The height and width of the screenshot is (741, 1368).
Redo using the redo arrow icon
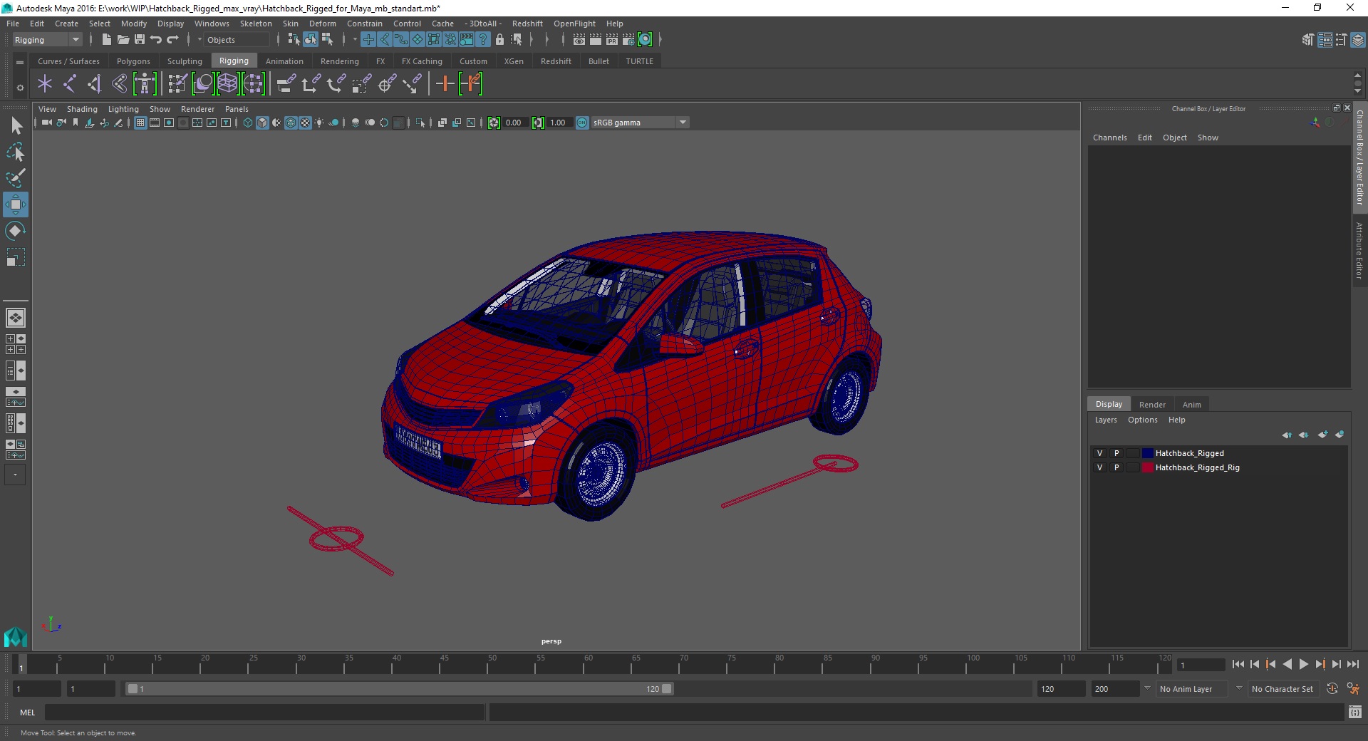tap(172, 40)
